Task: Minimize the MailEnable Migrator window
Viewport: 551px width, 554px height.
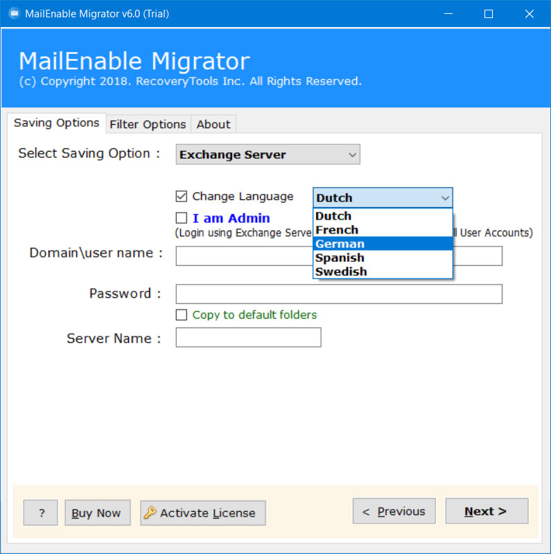Action: (448, 14)
